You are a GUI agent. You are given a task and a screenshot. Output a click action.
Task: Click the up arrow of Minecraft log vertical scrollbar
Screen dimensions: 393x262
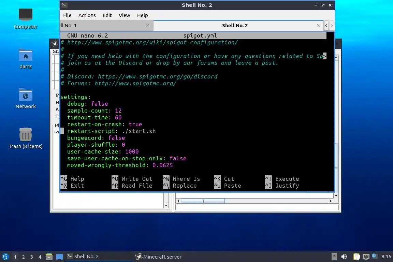[x=336, y=57]
